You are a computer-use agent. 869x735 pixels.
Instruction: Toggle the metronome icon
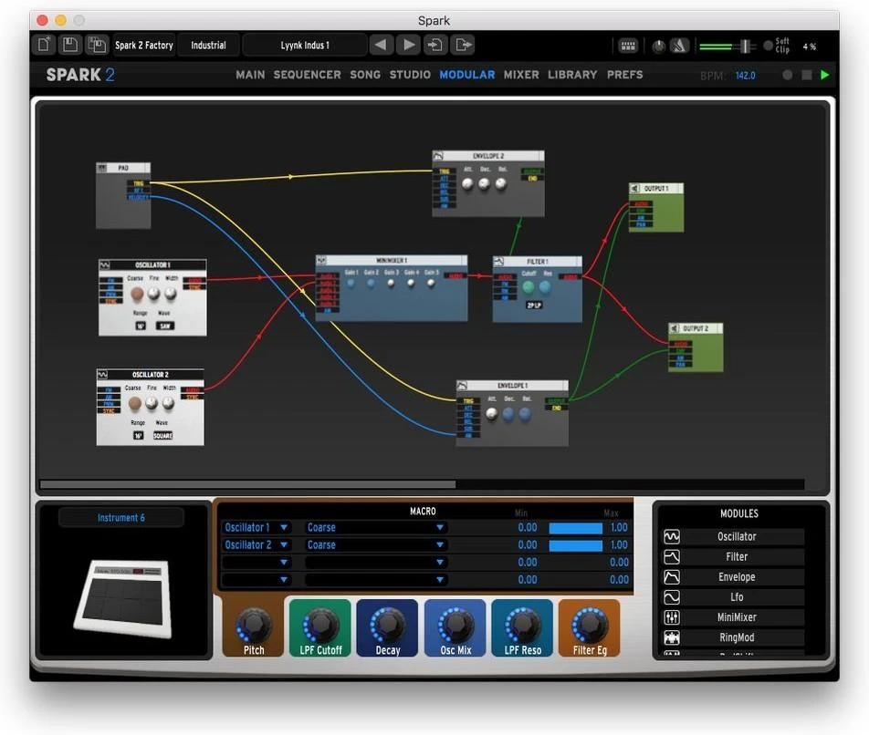679,46
